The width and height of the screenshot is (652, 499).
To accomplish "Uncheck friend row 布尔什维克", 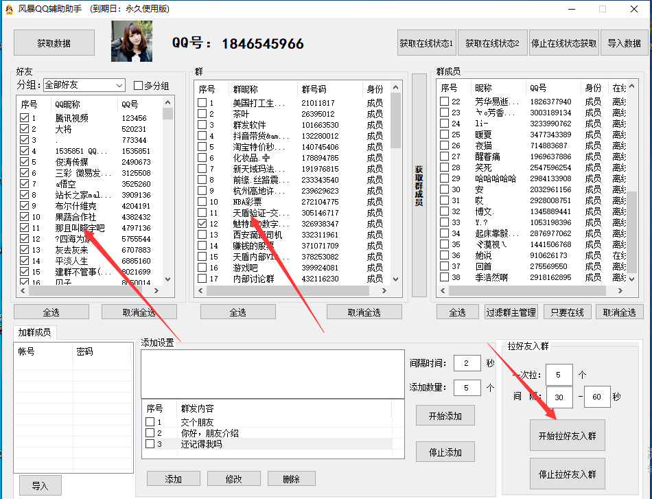I will (24, 206).
